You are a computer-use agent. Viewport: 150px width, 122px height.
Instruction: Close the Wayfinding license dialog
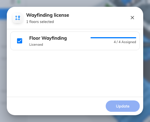[132, 18]
